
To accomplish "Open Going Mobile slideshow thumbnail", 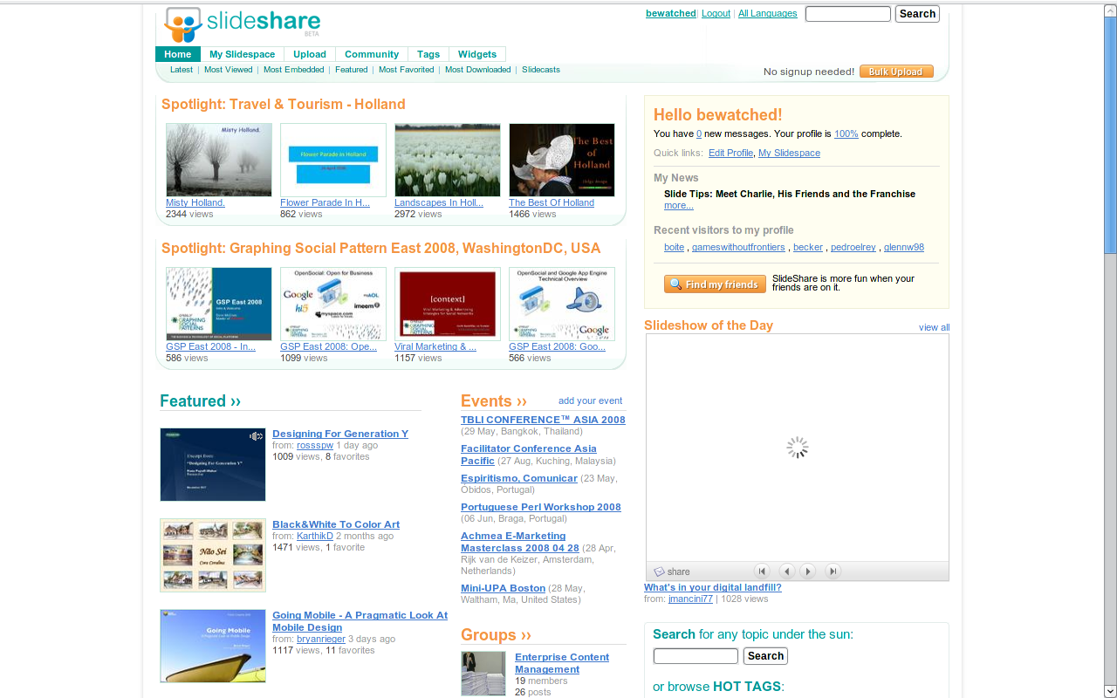I will [213, 646].
